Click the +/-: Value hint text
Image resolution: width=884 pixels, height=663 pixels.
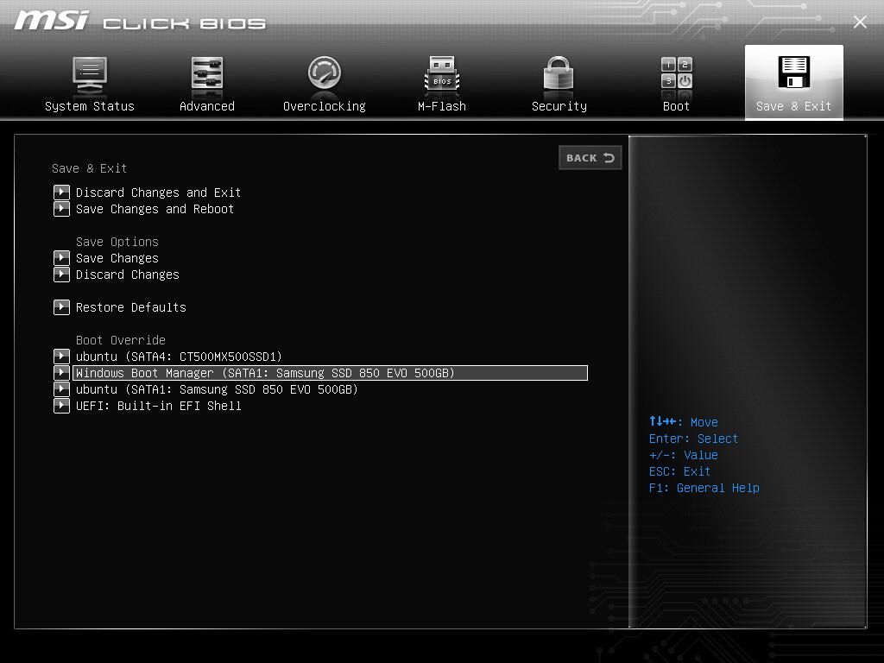[x=684, y=455]
